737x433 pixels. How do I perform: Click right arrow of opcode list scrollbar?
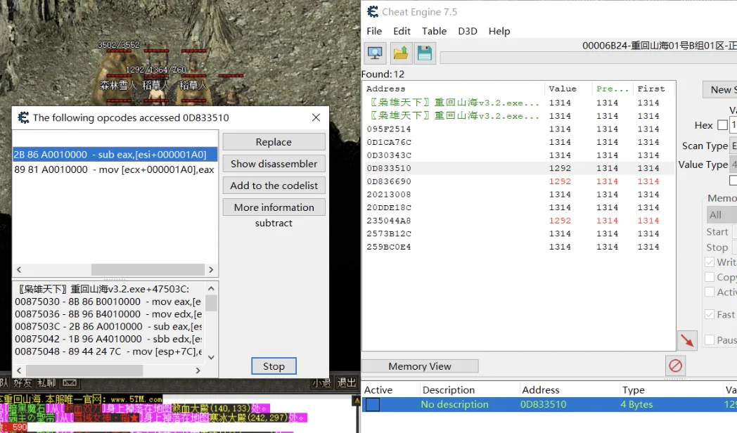(x=211, y=269)
